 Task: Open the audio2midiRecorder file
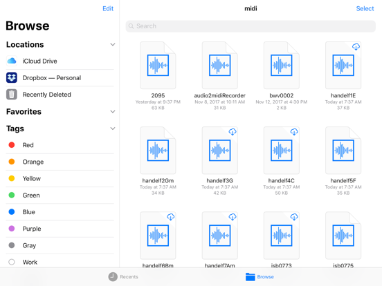coord(220,65)
